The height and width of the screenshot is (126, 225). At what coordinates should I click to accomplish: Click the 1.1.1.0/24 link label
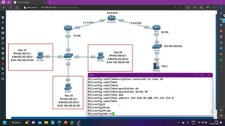click(88, 22)
